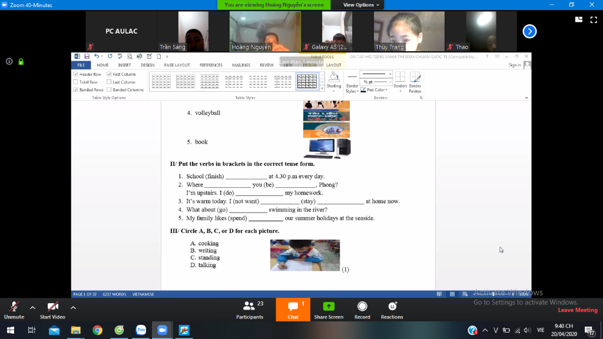Screen dimensions: 603x339
Task: Click Word Print Layout view button
Action: tap(452, 294)
